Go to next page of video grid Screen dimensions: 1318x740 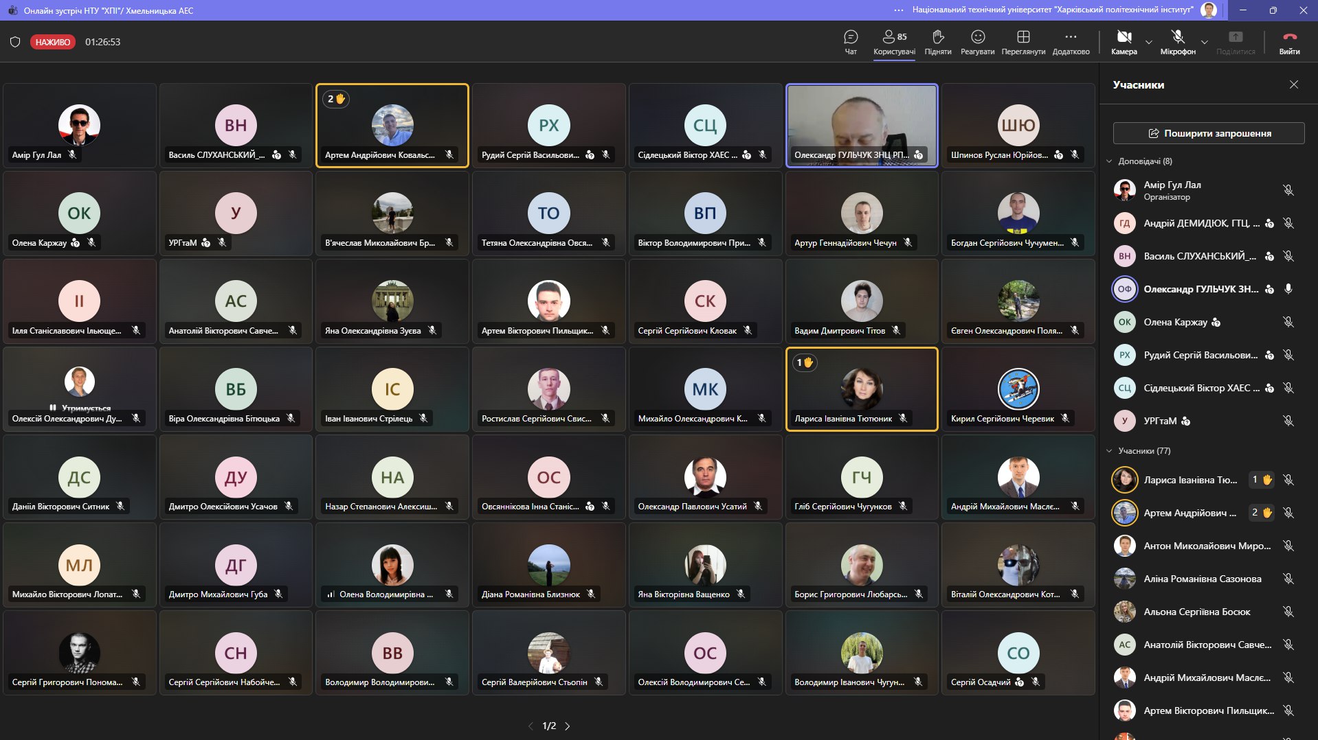[567, 726]
